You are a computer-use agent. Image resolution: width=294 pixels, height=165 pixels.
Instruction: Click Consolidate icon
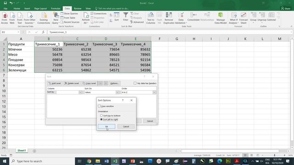coord(193,17)
